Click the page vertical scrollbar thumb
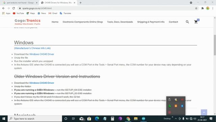The width and height of the screenshot is (216, 122). (215, 45)
